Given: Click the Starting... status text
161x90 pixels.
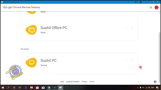Looking at the screenshot, I should (x=44, y=65).
